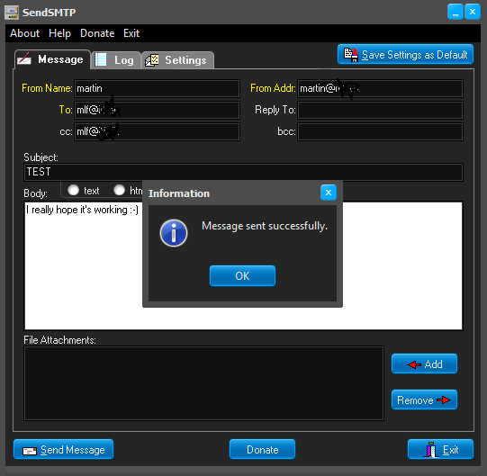Click the red right arrow on Remove

(x=444, y=400)
